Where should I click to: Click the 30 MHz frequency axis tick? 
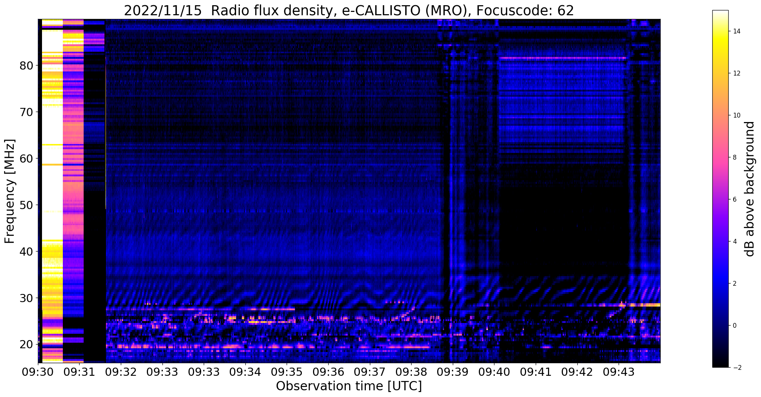click(x=26, y=298)
